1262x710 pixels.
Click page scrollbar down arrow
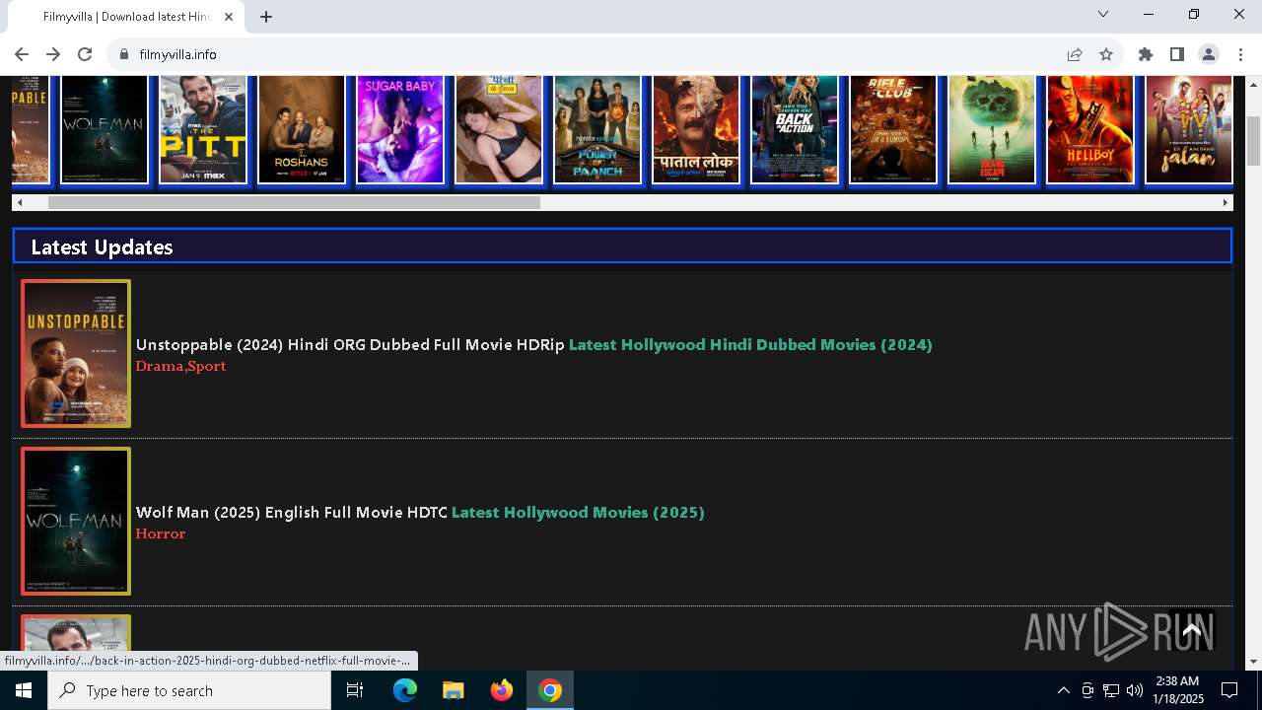(1253, 662)
